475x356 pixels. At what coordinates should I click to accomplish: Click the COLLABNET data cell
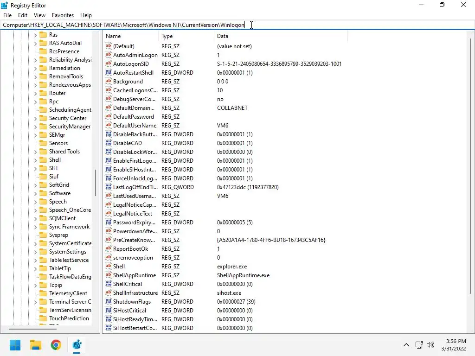pos(232,108)
